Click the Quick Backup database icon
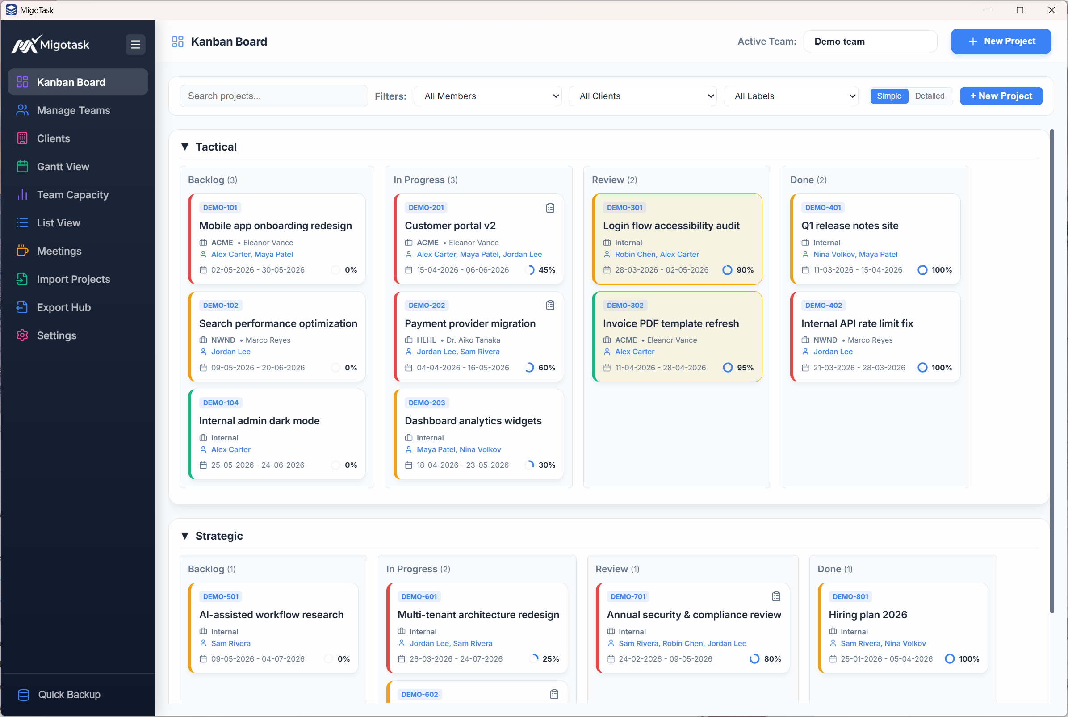 23,695
